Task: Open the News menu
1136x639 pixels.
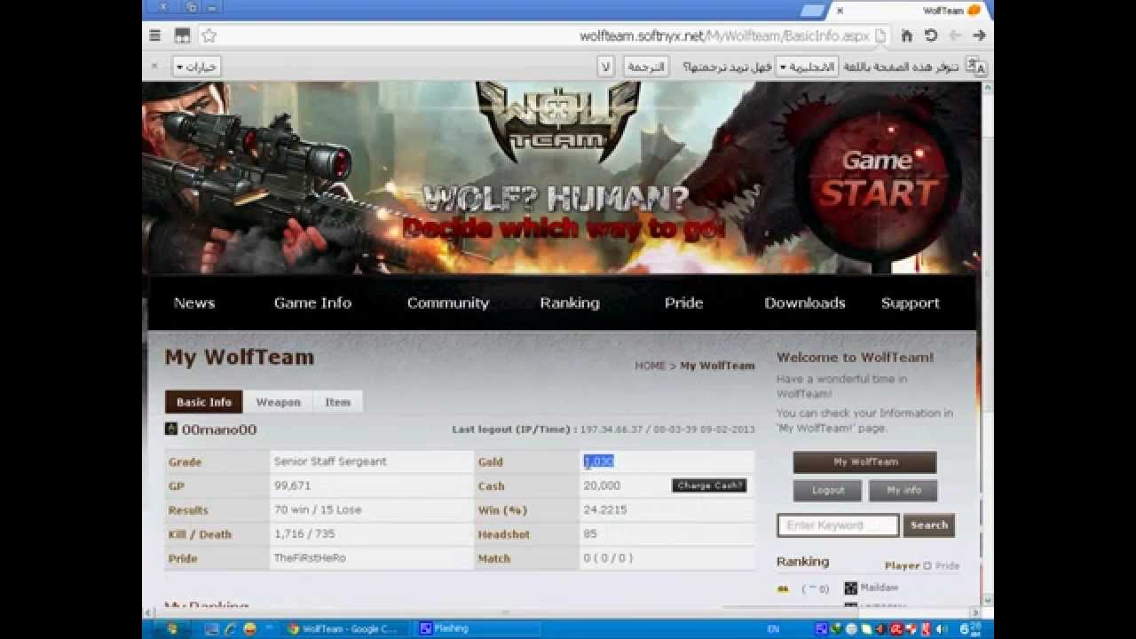Action: [194, 303]
